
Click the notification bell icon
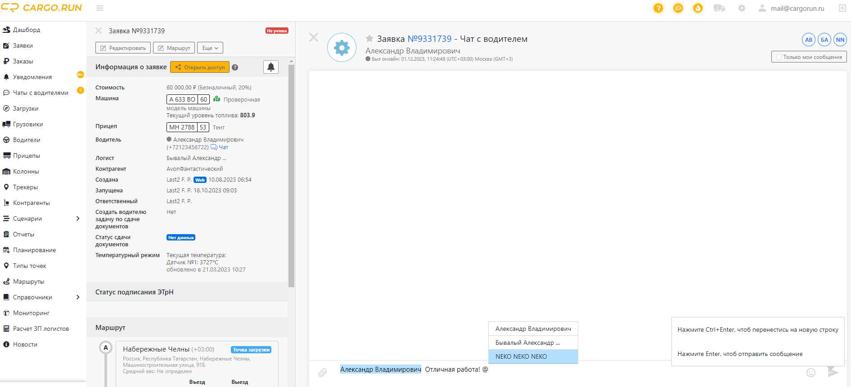point(271,67)
